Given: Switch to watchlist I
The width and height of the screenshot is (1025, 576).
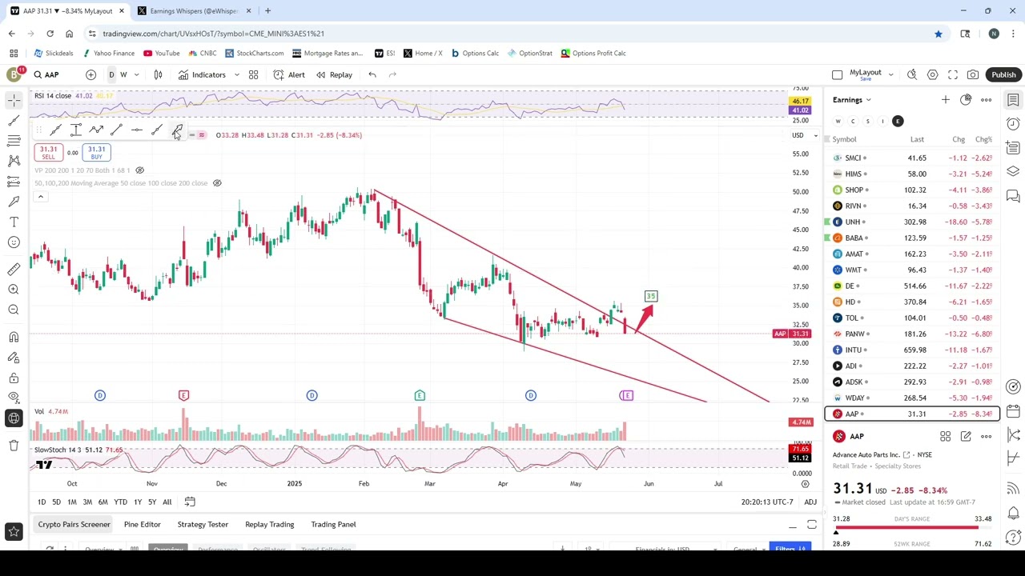Looking at the screenshot, I should [x=882, y=122].
